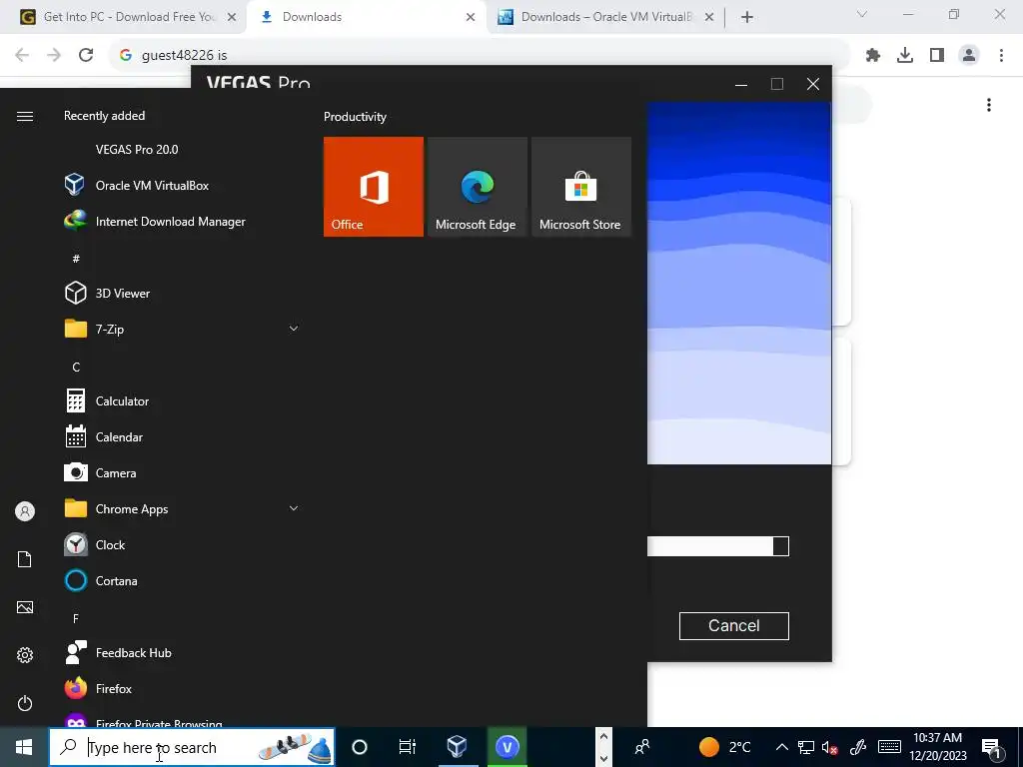1023x767 pixels.
Task: Open Chrome tab search chevron
Action: pyautogui.click(x=862, y=14)
